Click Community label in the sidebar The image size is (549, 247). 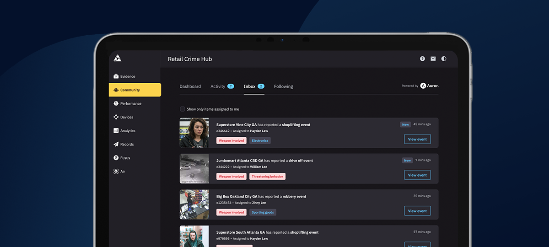click(130, 90)
